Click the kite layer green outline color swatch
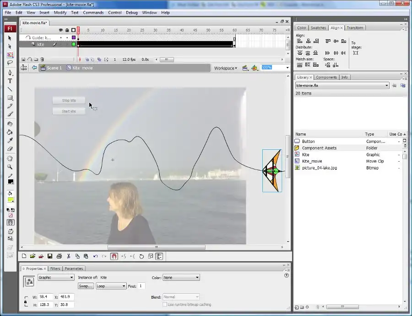This screenshot has width=412, height=316. coord(73,44)
